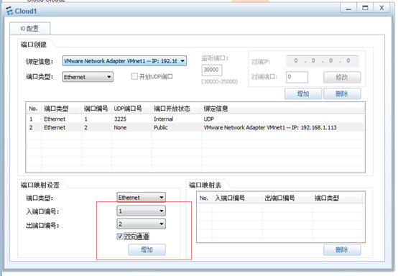Click 增加 button in 端口创建 section
Screen dimensions: 398x276
pyautogui.click(x=303, y=93)
